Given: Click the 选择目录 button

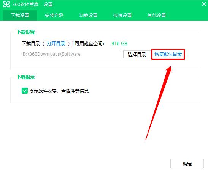Looking at the screenshot, I should (137, 54).
